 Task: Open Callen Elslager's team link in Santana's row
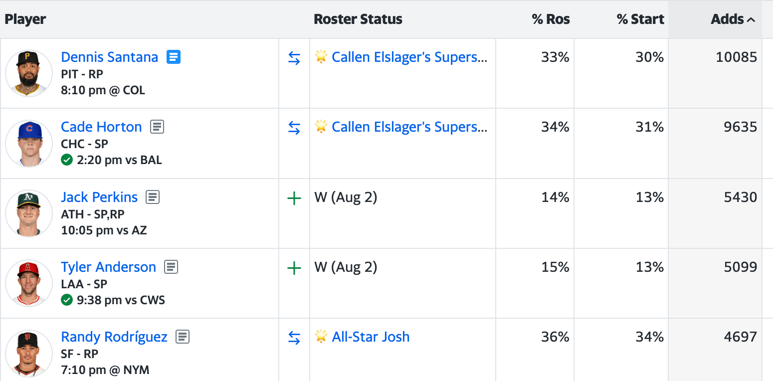tap(409, 57)
